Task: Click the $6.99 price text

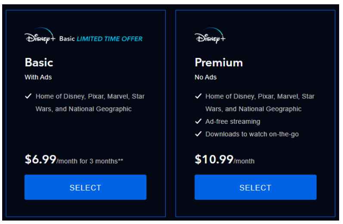Action: point(40,160)
